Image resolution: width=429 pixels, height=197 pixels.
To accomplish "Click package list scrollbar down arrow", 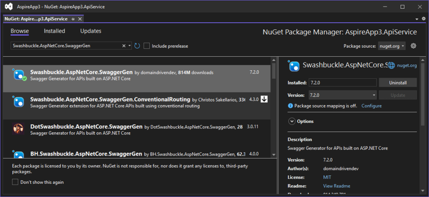I will coord(274,155).
